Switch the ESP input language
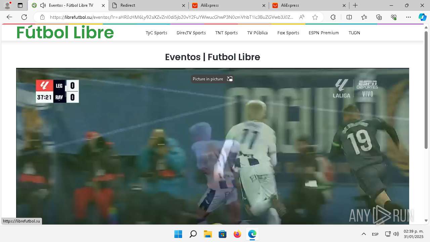This screenshot has width=430, height=242. click(375, 234)
